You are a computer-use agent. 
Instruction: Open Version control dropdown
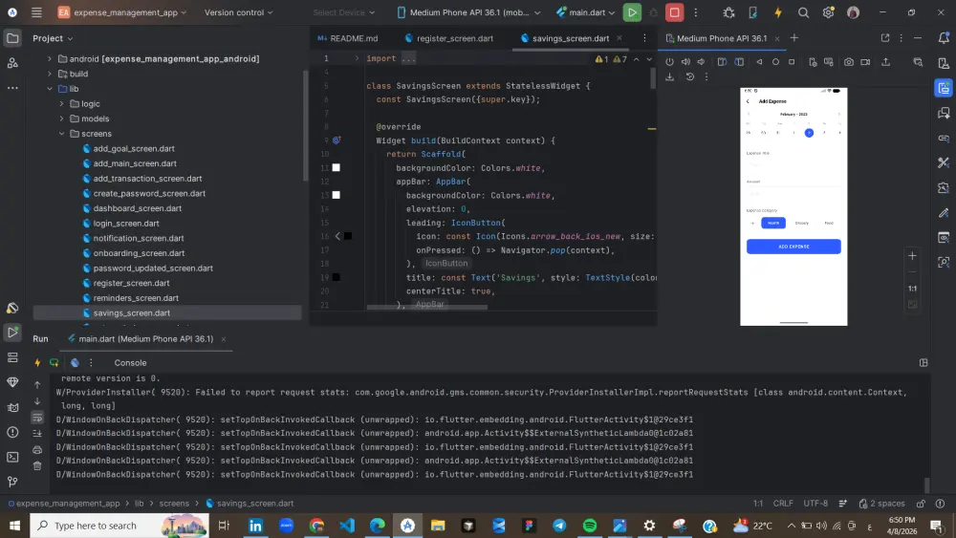pos(238,12)
